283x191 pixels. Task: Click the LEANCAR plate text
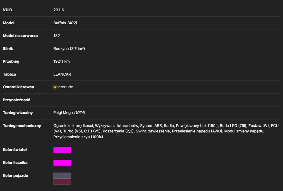(x=62, y=74)
